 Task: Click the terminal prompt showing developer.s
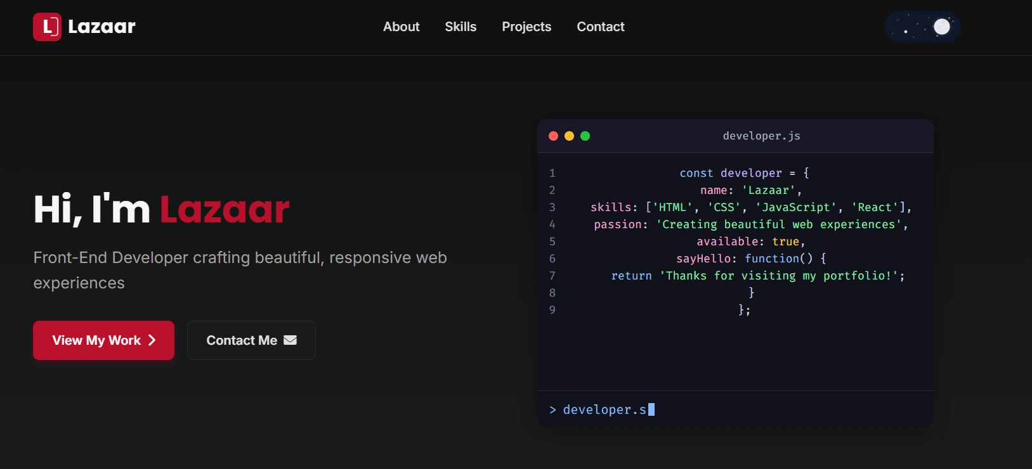(x=604, y=409)
